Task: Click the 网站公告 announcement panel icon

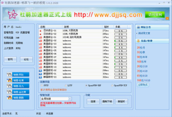Action: (138, 27)
